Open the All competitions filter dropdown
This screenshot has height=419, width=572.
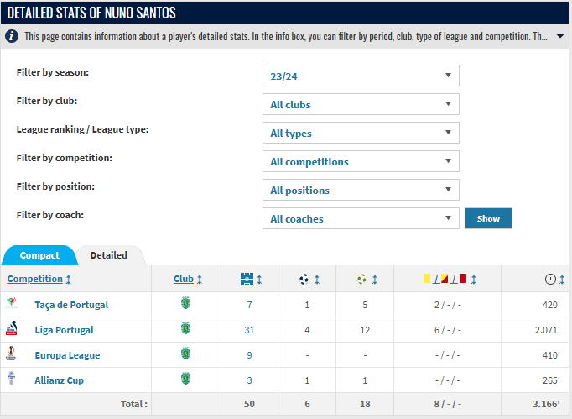click(x=361, y=161)
